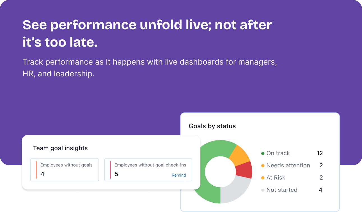Screen dimensions: 362x212
Task: Select the Needs attention legend label
Action: click(x=288, y=165)
